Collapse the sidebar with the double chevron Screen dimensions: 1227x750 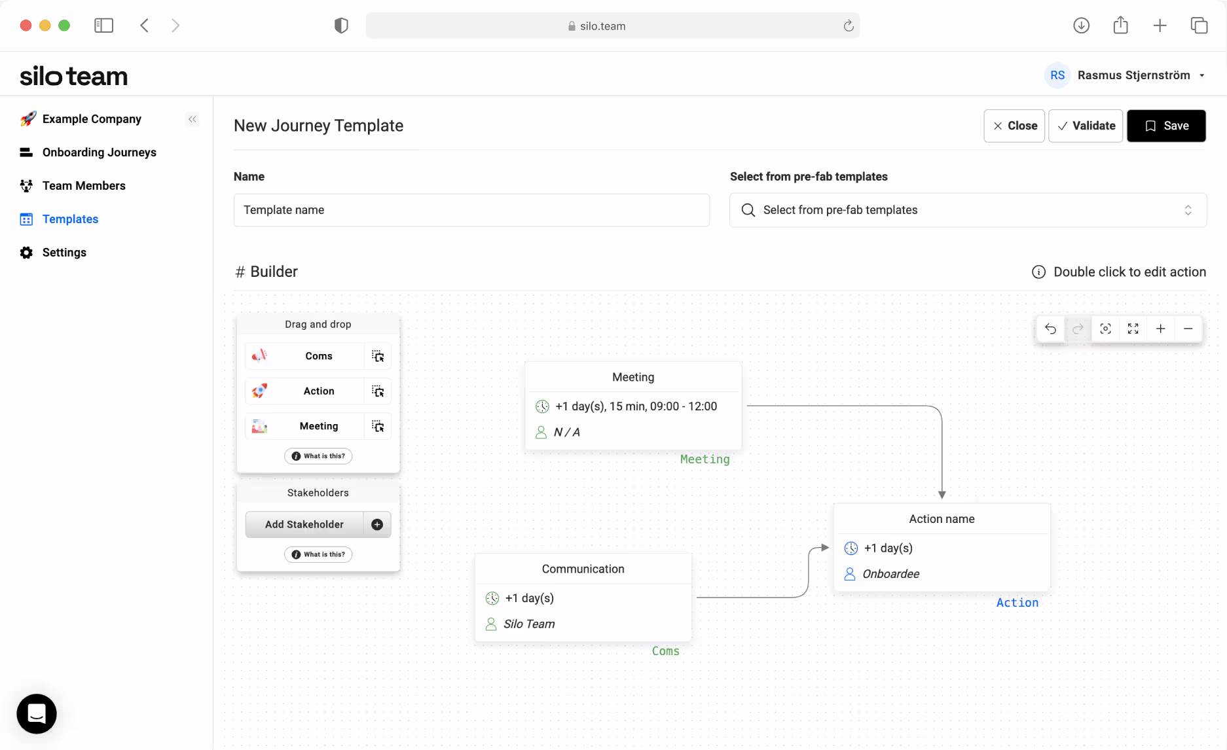(x=192, y=119)
